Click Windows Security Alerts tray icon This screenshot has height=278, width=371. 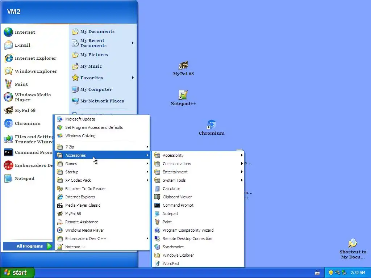click(331, 273)
